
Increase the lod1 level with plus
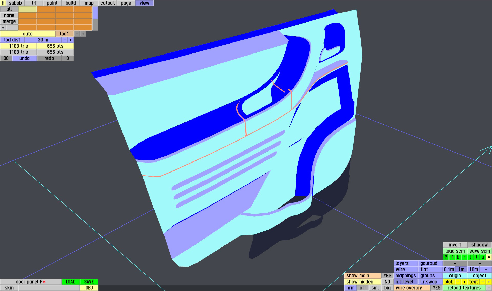click(x=83, y=34)
